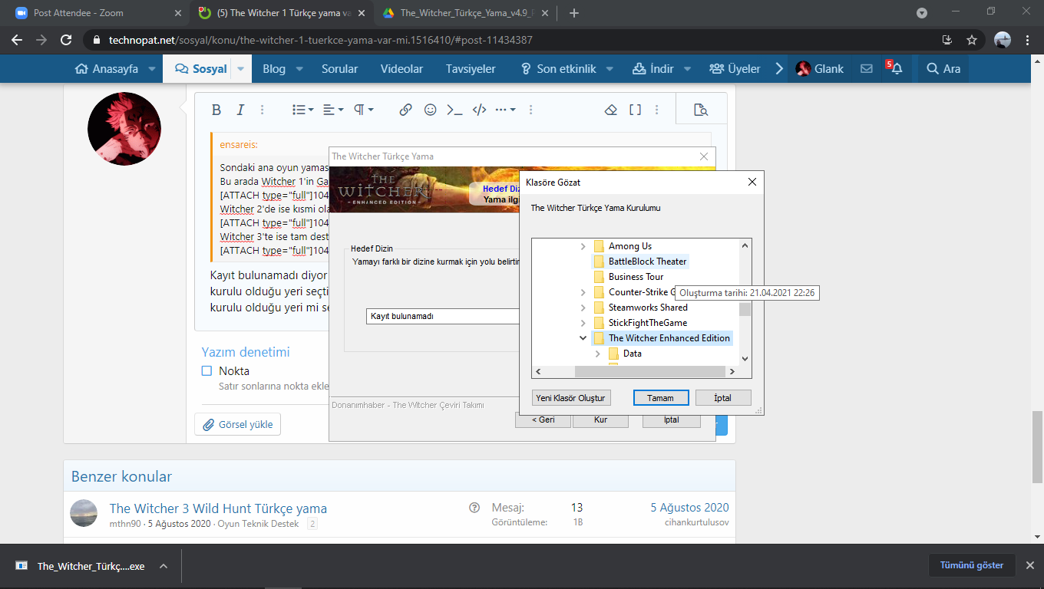Viewport: 1044px width, 589px height.
Task: Expand the Counter-Strike folder node
Action: point(583,292)
